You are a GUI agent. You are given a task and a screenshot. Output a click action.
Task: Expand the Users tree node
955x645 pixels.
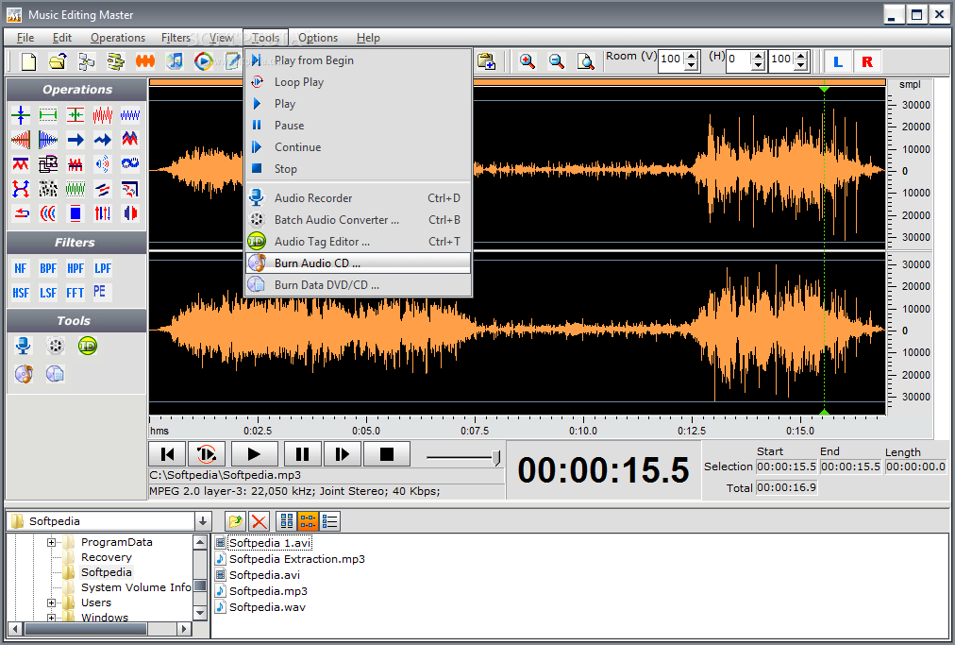(51, 603)
